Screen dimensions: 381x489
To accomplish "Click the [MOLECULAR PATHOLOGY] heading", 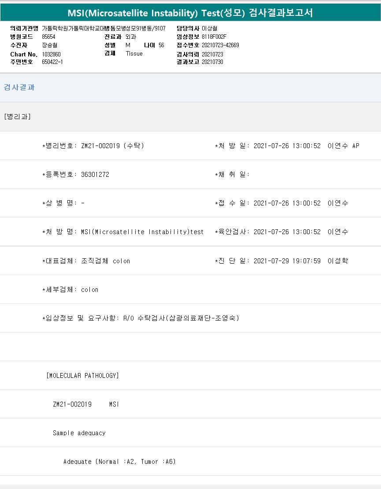I will point(82,376).
